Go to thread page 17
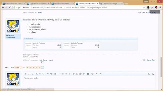Screen dimensions: 163x91 (x=30, y=67)
